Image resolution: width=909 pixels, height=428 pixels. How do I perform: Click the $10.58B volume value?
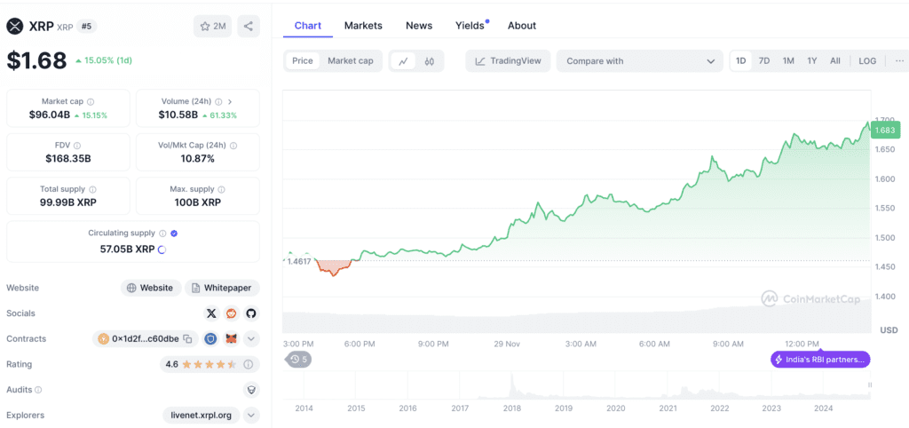(178, 115)
